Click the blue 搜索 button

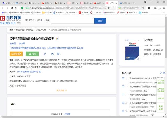[x=100, y=21]
